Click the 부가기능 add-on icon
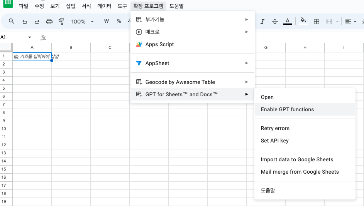Image resolution: width=364 pixels, height=206 pixels. point(139,19)
